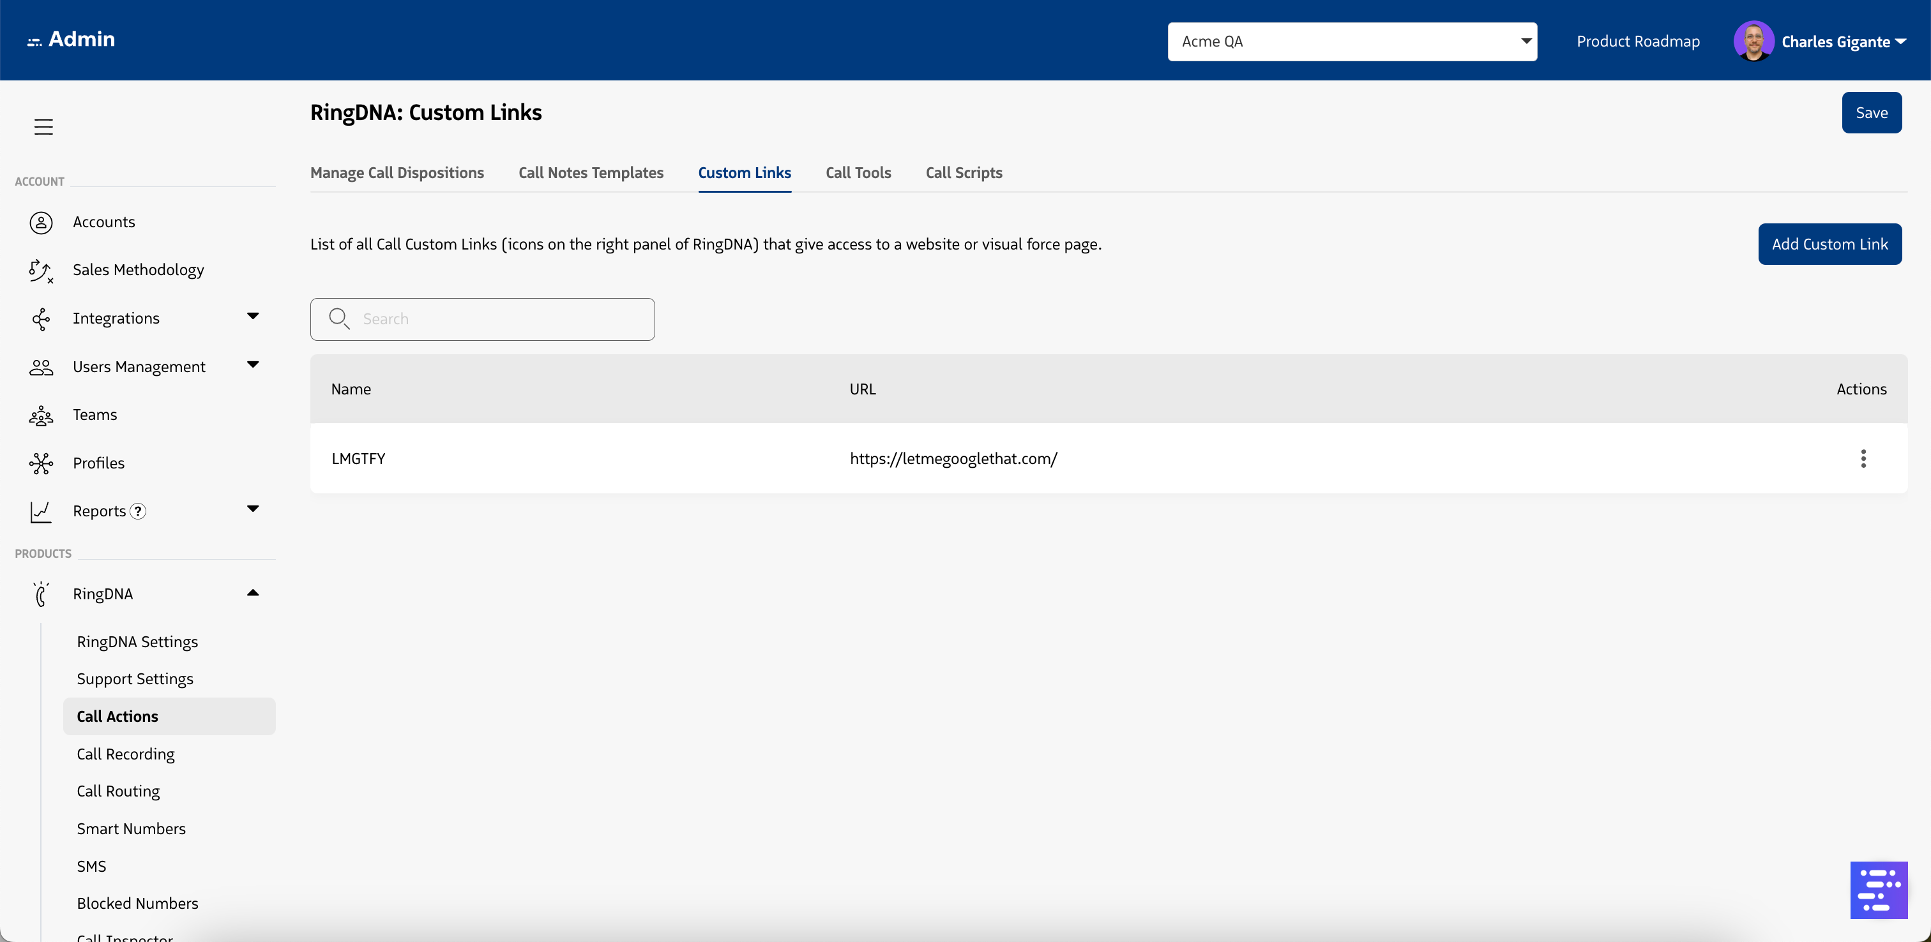Expand the Integrations submenu arrow
The height and width of the screenshot is (942, 1931).
pos(253,317)
